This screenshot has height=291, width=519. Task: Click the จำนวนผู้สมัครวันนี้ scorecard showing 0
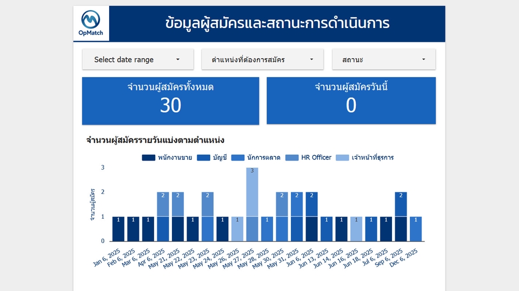[351, 101]
